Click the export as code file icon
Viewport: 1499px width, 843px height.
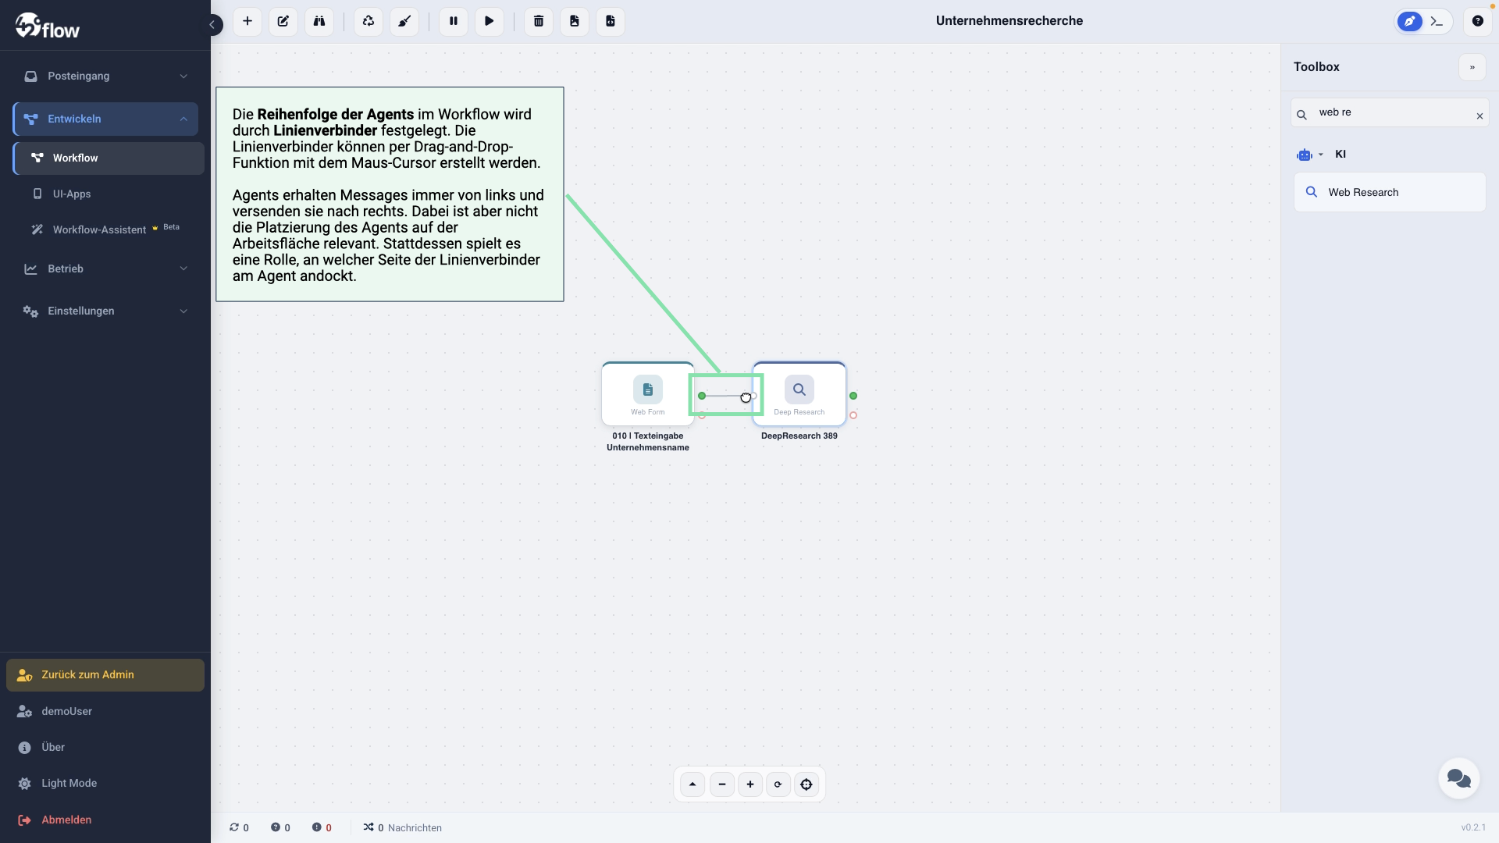coord(611,21)
